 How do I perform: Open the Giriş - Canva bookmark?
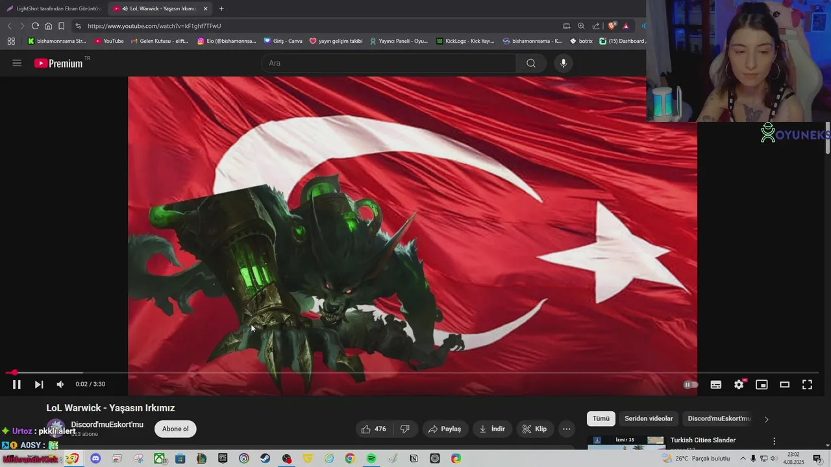click(x=283, y=41)
